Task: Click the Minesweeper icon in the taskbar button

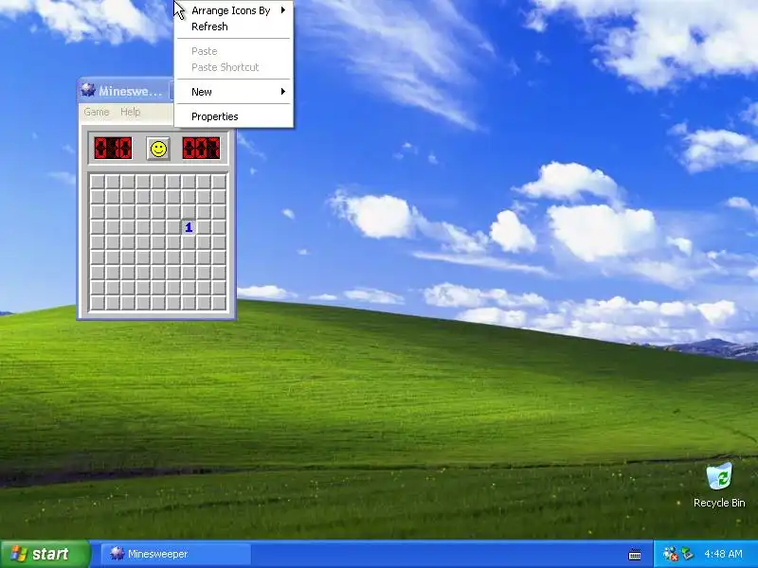Action: tap(117, 554)
